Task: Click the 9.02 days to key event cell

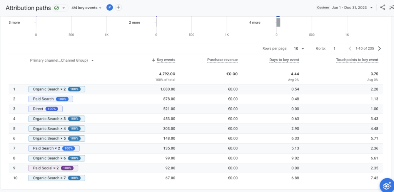Action: point(295,158)
